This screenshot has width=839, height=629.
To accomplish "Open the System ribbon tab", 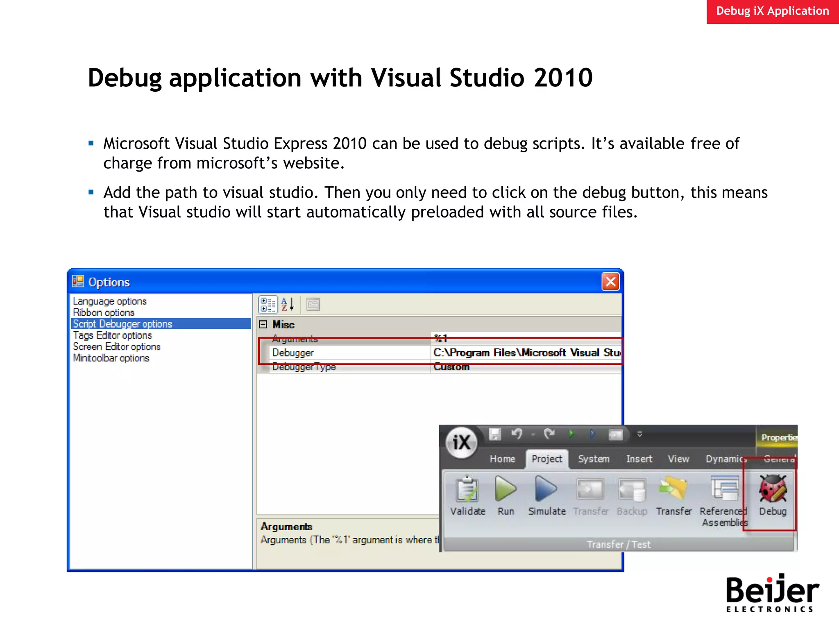I will 594,459.
